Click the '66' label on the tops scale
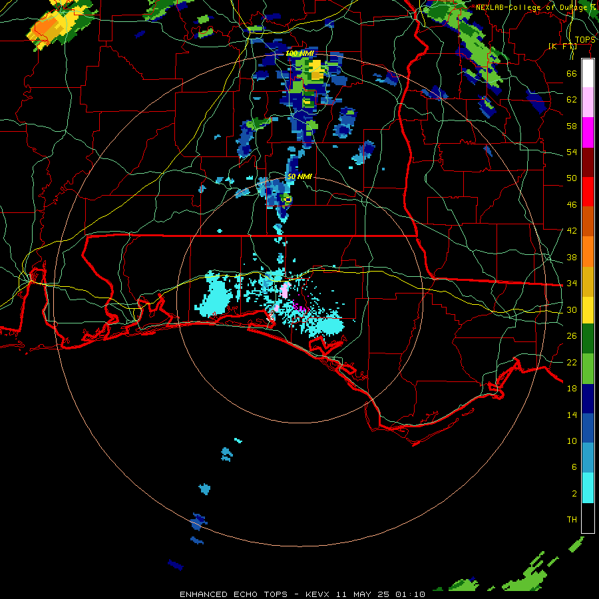 coord(572,73)
